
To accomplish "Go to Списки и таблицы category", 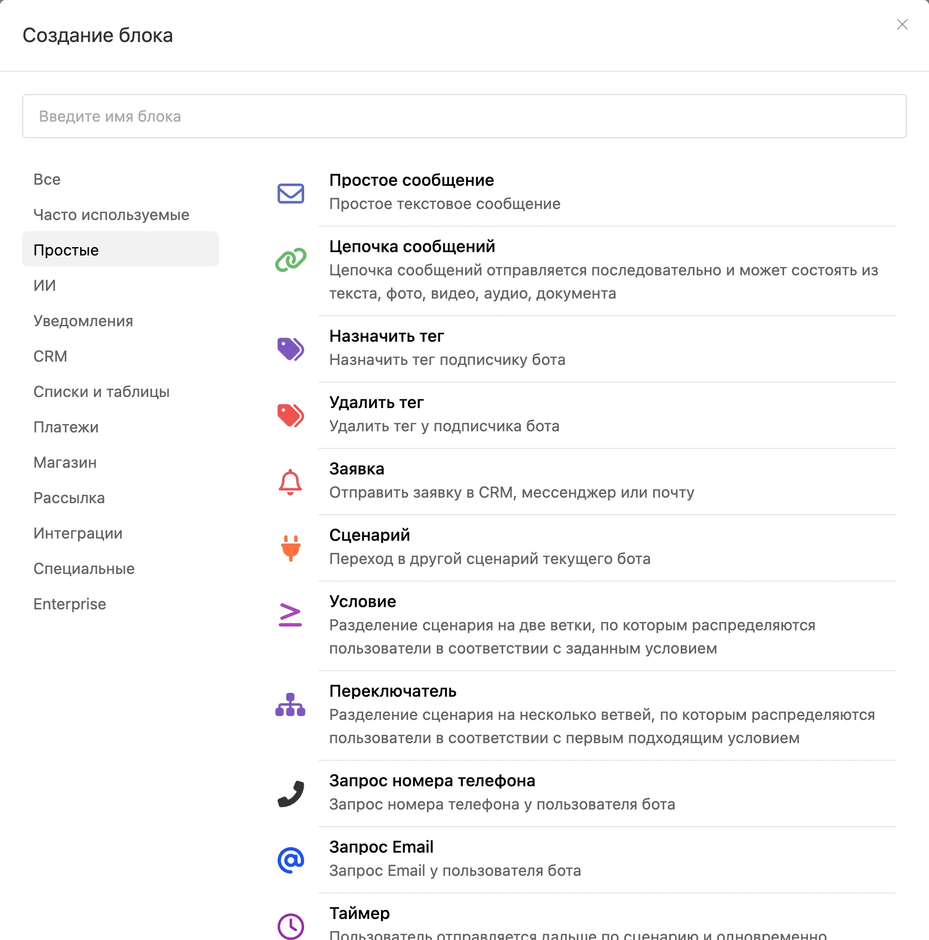I will point(101,391).
